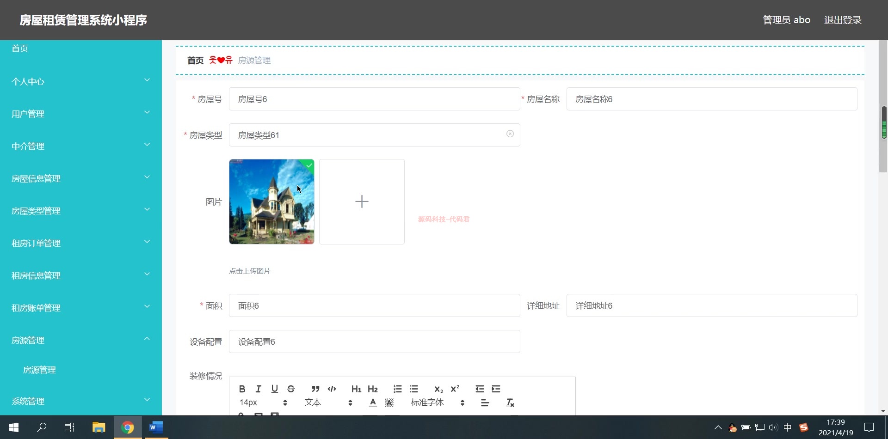Expand 中介管理 sidebar menu
888x439 pixels.
(81, 146)
